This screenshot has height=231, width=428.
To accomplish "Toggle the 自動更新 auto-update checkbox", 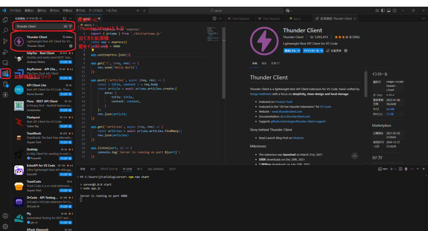I will [328, 50].
